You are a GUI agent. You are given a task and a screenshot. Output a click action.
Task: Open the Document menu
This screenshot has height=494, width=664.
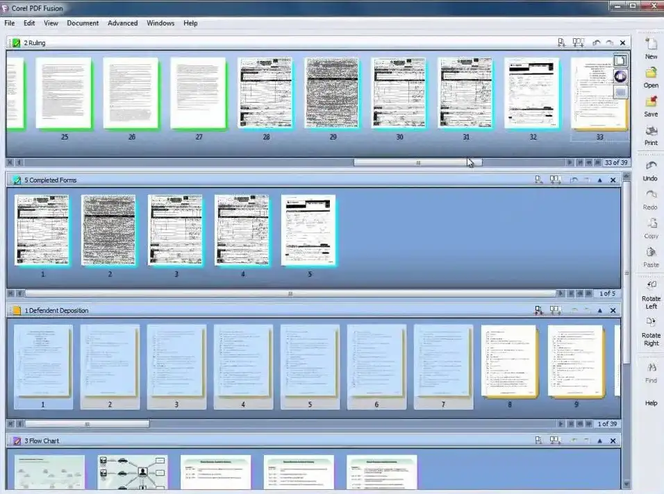point(83,23)
